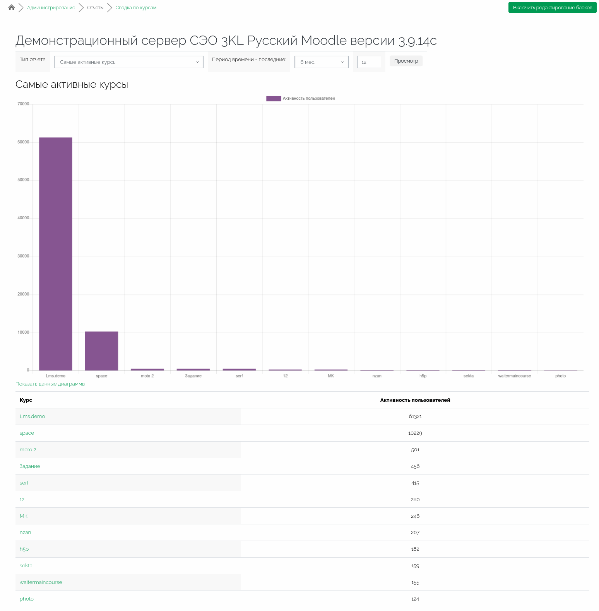
Task: Open the serf course link
Action: [x=24, y=483]
